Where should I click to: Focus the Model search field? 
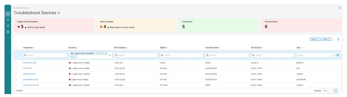point(181,55)
